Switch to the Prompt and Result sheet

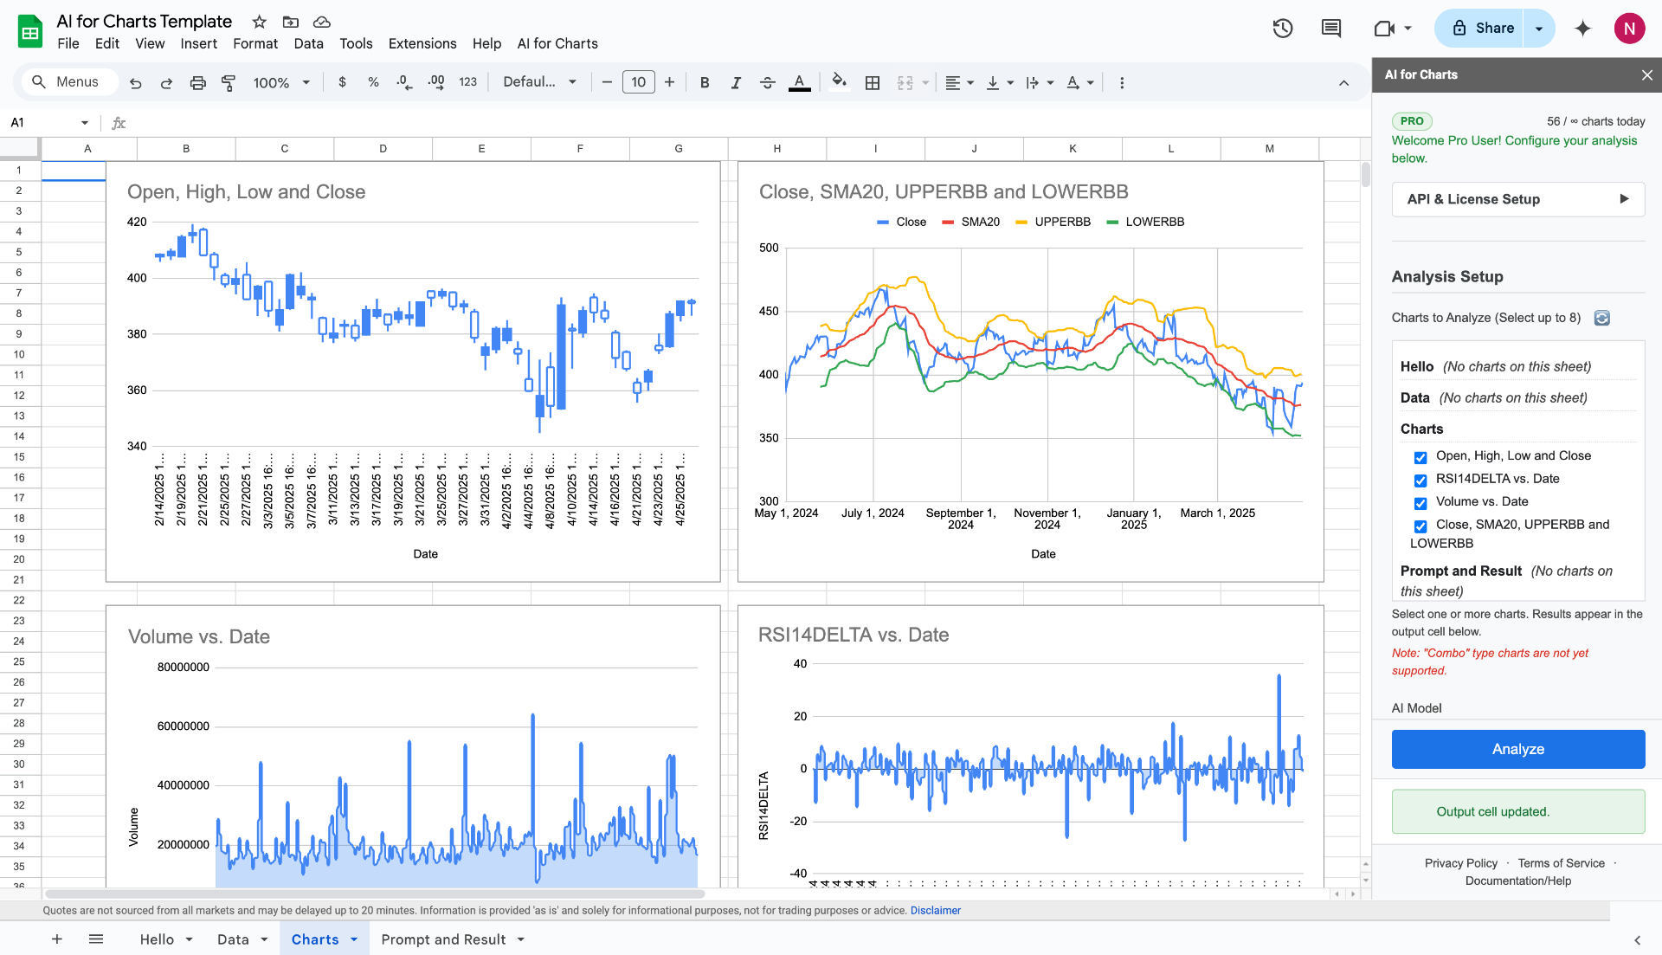point(443,939)
